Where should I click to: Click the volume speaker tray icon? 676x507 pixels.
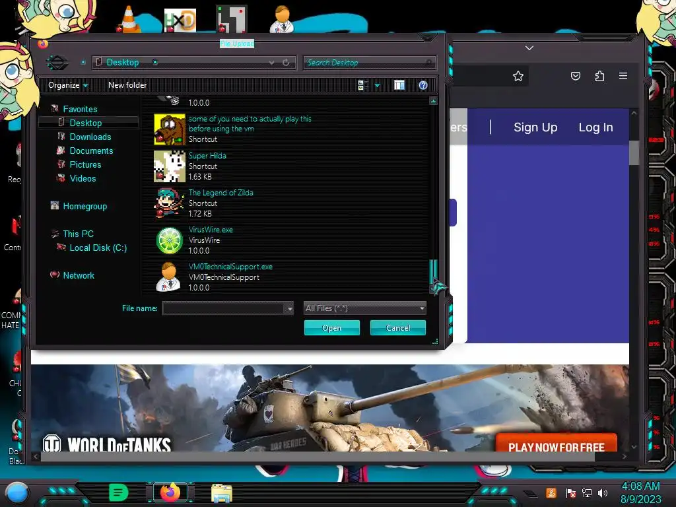603,492
